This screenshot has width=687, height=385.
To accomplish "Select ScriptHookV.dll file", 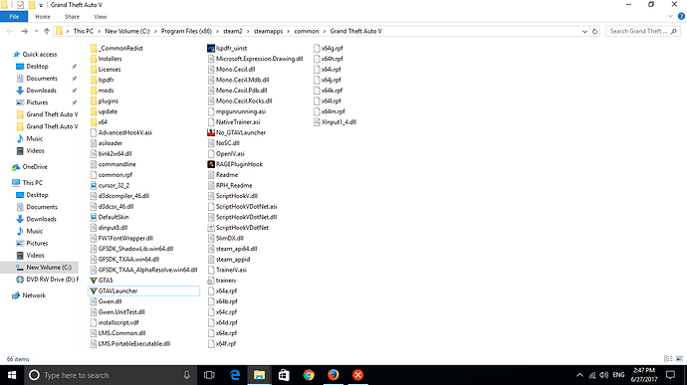I will 232,196.
